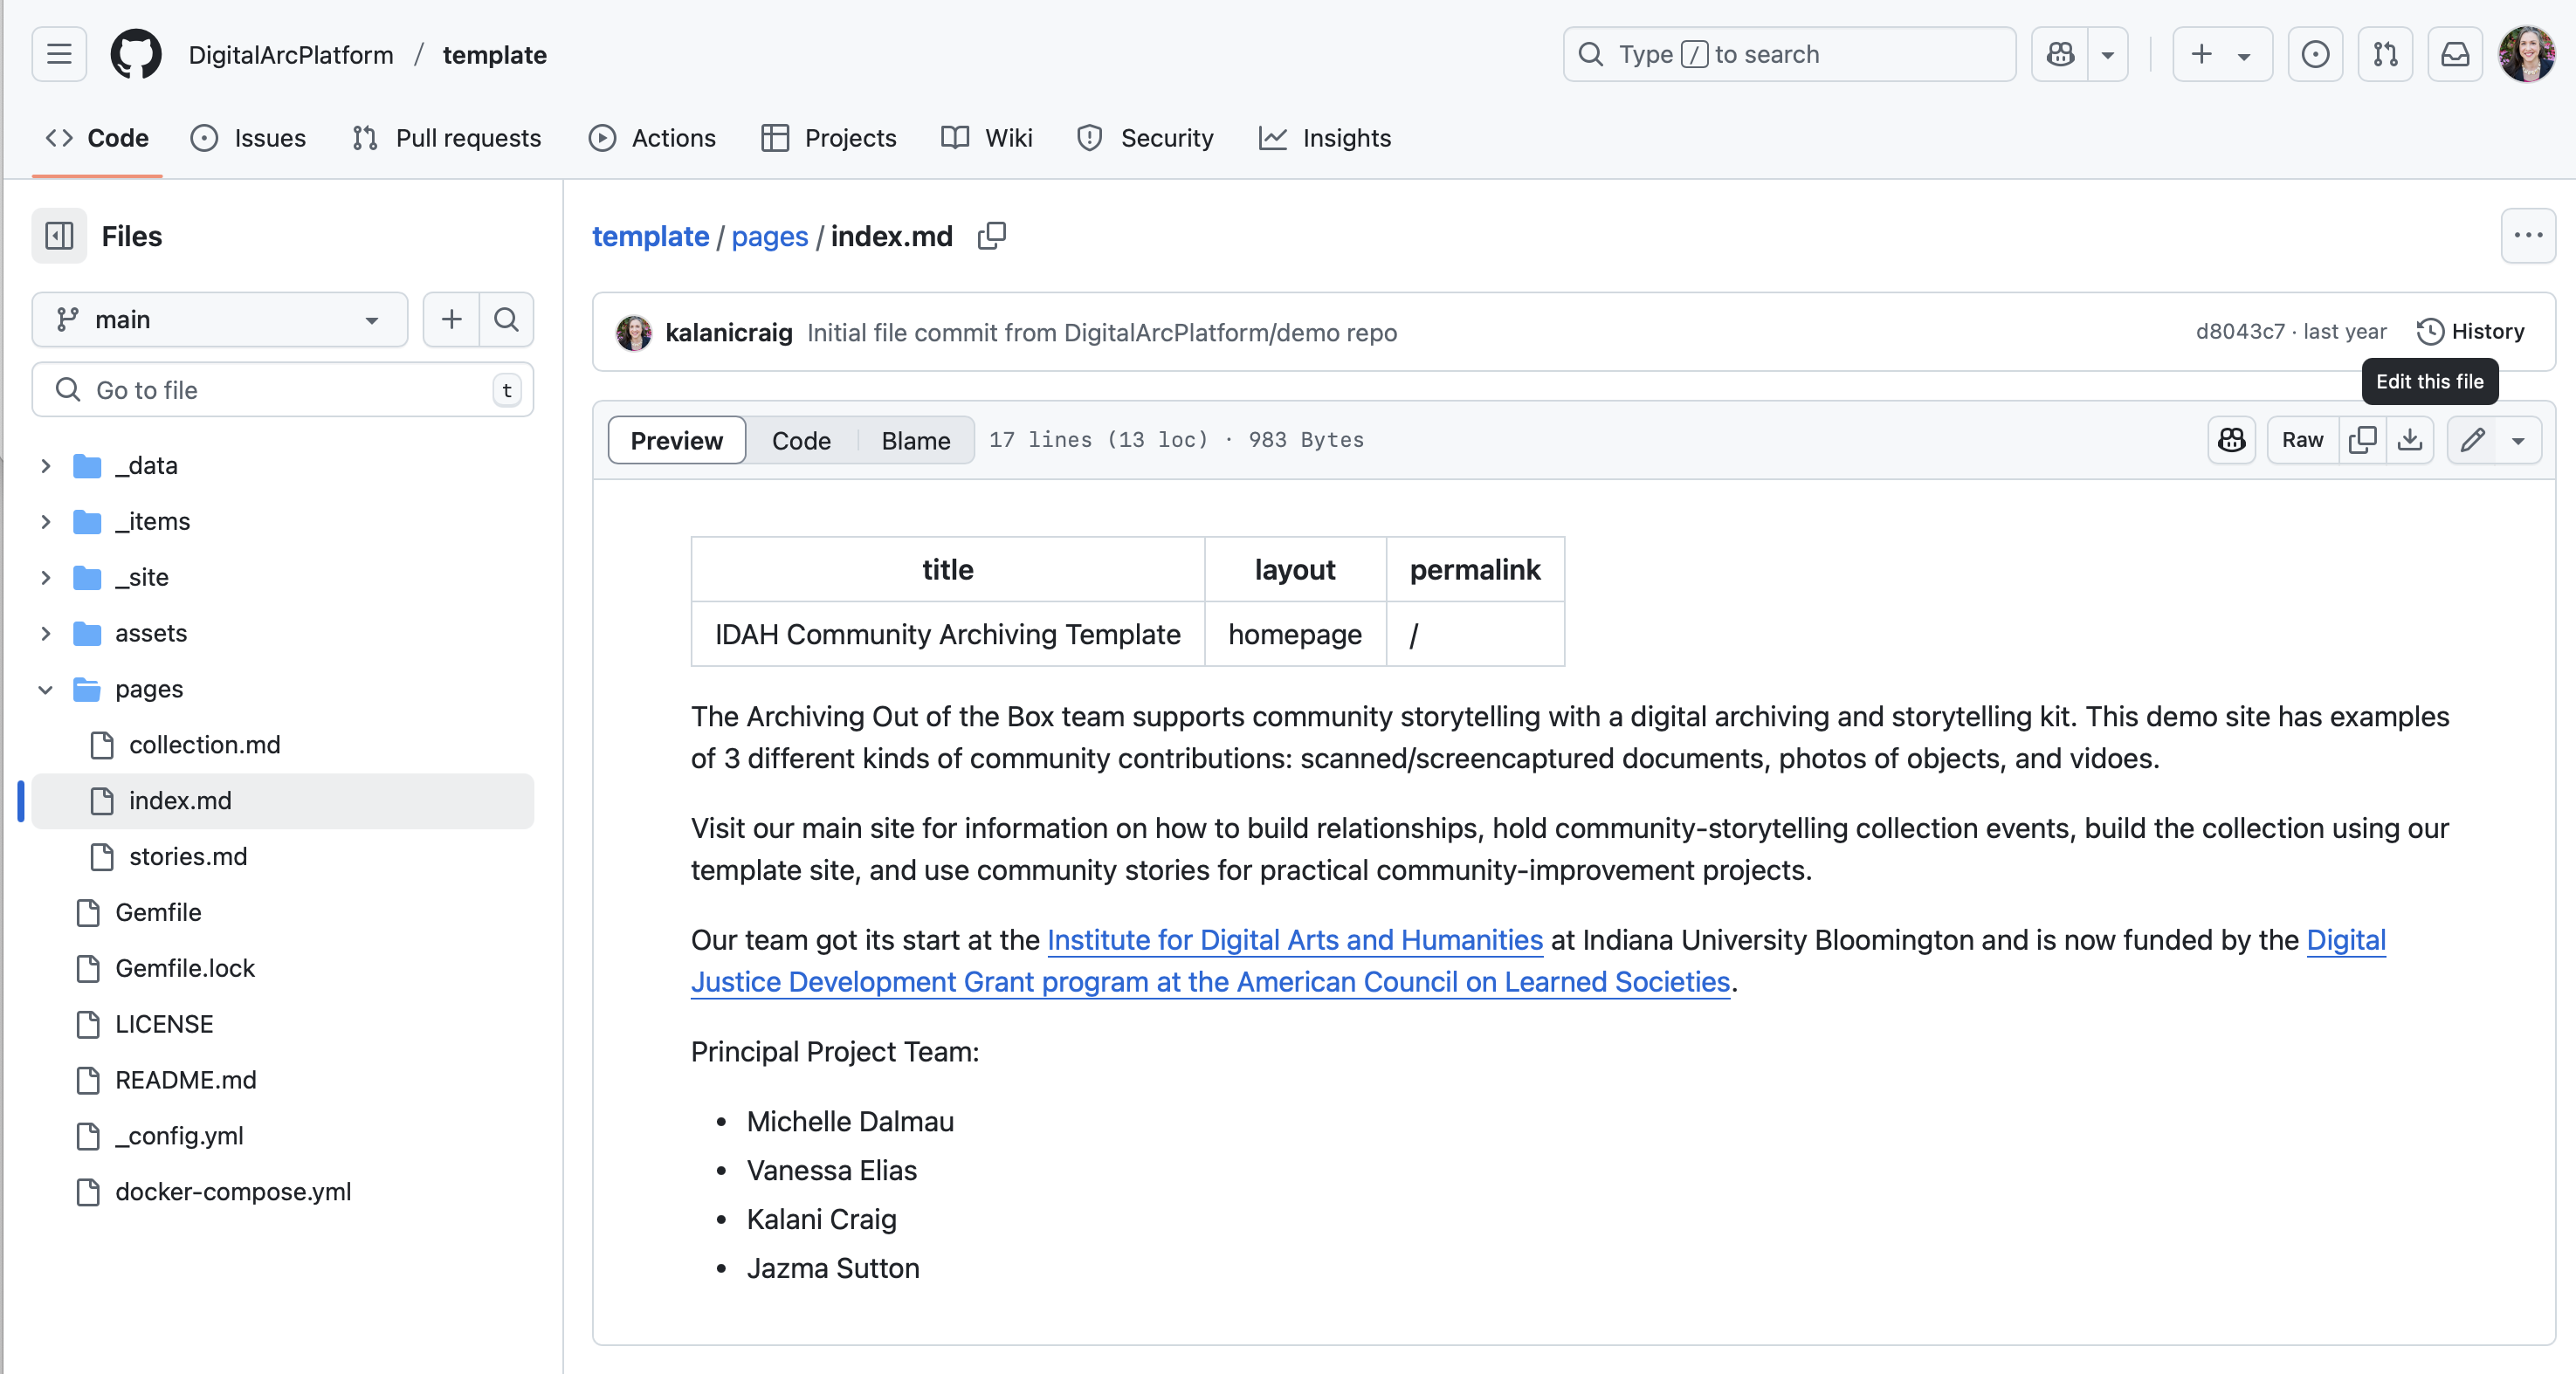Ask Copilot about this file
The image size is (2576, 1374).
pyautogui.click(x=2232, y=440)
